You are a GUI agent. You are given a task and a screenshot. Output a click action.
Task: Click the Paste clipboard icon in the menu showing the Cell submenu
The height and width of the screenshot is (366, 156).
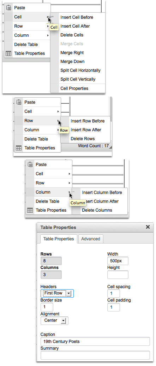[8, 8]
